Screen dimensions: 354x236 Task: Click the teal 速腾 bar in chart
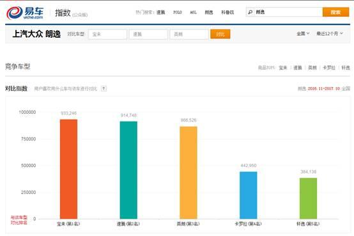128,170
